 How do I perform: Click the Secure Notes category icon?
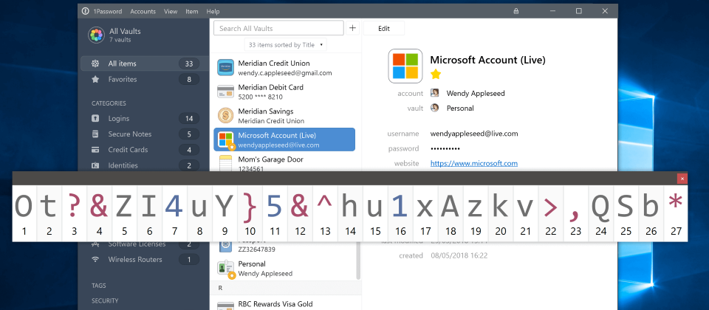coord(95,134)
